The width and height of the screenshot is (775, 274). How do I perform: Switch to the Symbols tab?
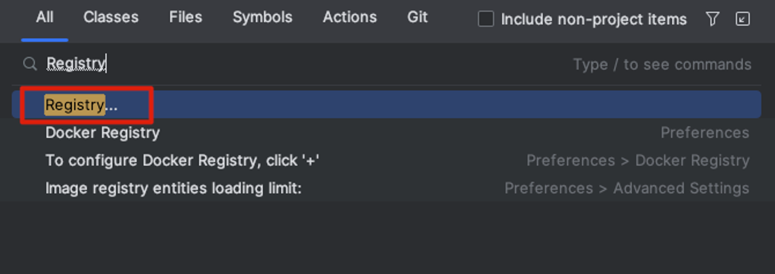(262, 17)
